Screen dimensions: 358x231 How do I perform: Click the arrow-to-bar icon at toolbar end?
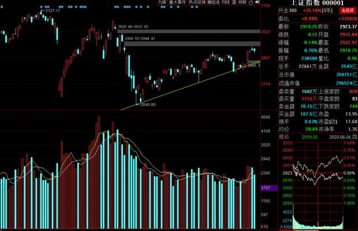[x=257, y=2]
